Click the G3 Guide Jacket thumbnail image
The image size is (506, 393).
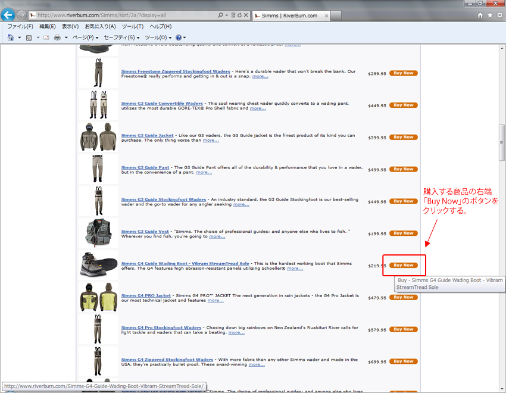pos(98,137)
